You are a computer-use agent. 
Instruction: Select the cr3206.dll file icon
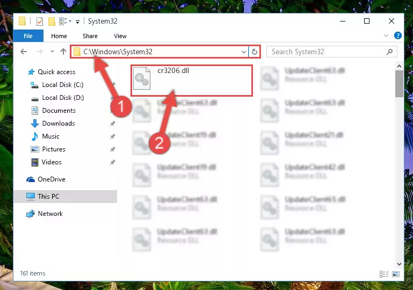pyautogui.click(x=142, y=78)
